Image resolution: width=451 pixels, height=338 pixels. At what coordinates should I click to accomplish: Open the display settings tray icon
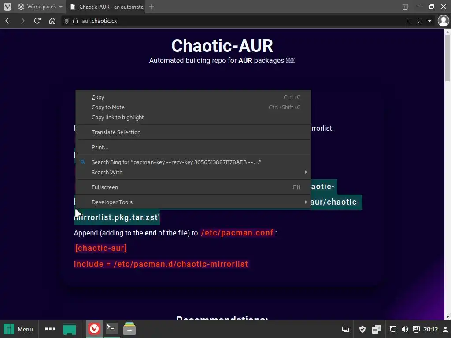click(345, 329)
